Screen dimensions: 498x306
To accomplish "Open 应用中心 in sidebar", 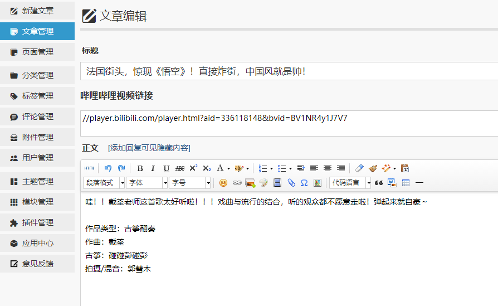I will (37, 243).
